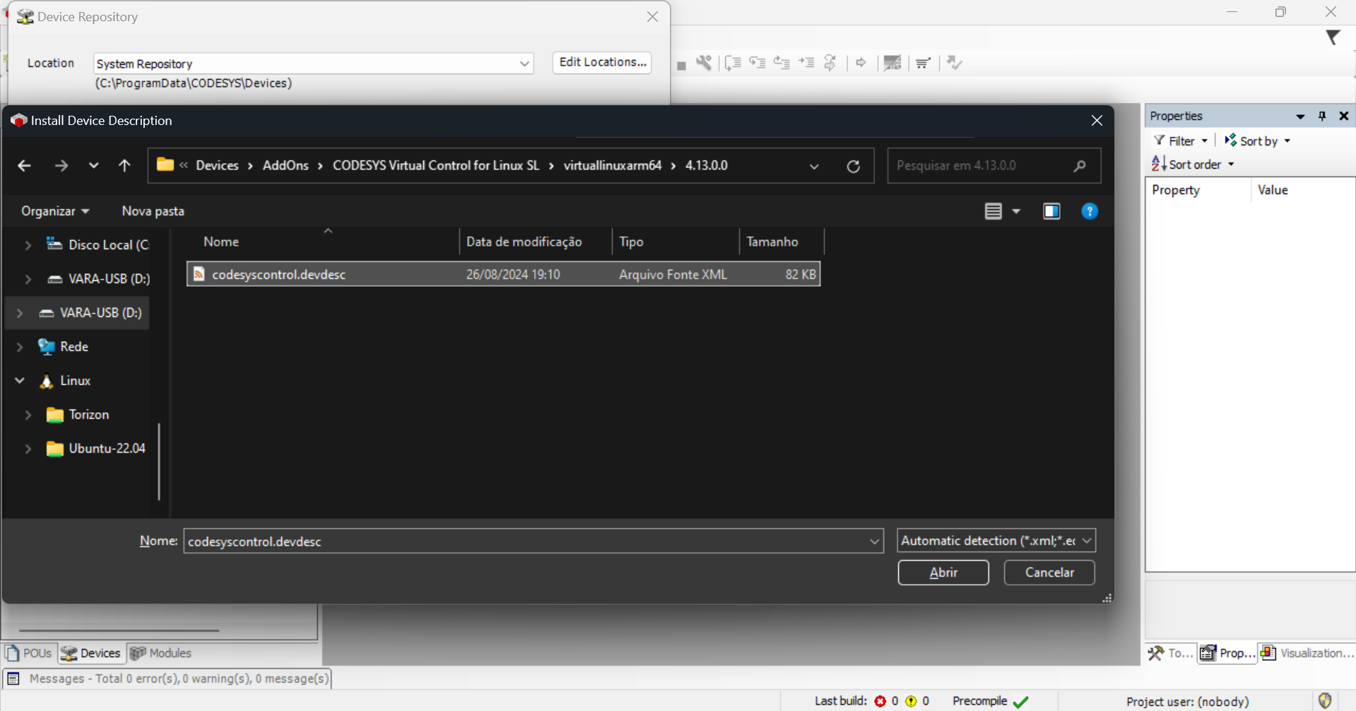Click the Messages icon in the status bar

tap(13, 679)
